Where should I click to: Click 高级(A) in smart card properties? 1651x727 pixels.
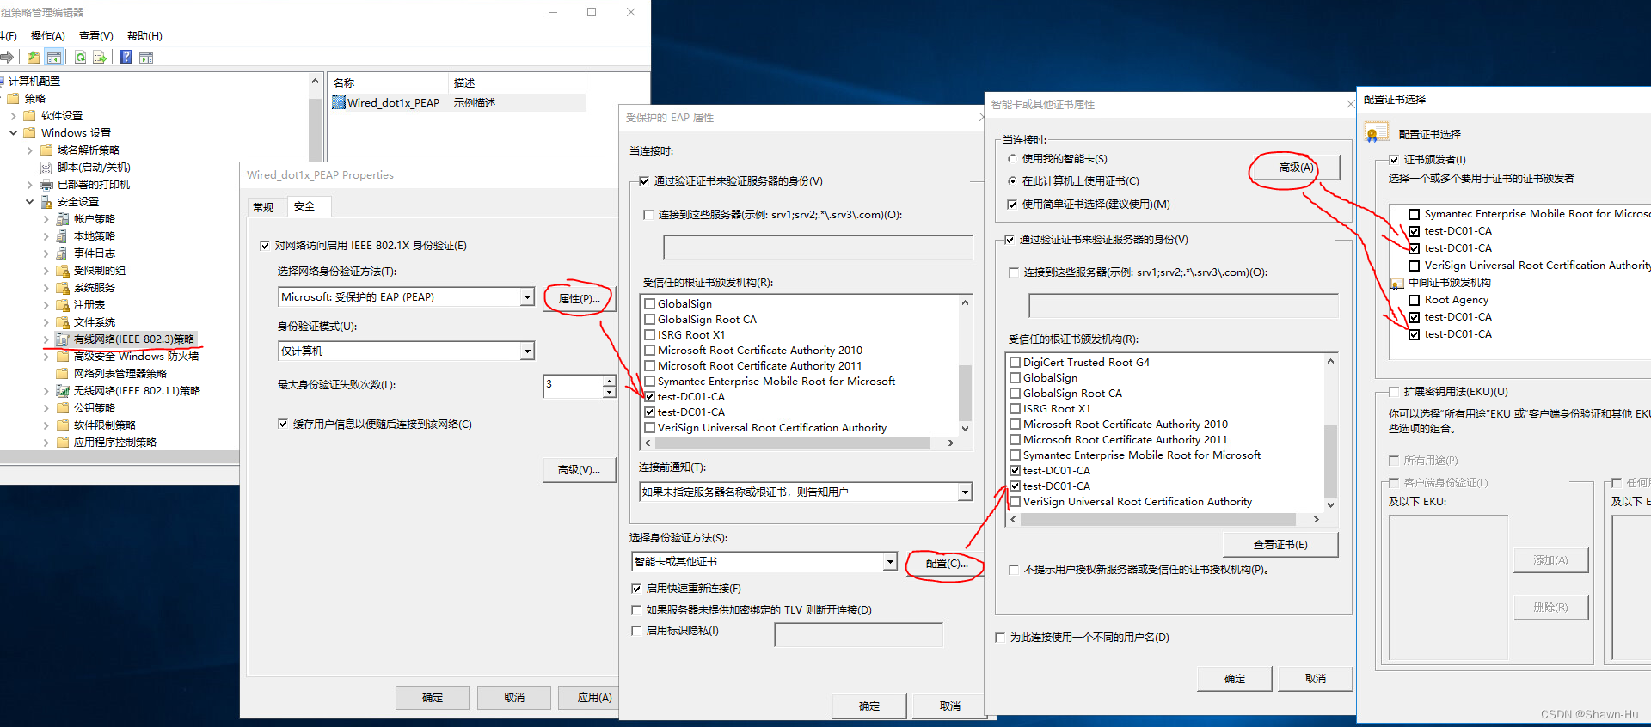[1297, 168]
